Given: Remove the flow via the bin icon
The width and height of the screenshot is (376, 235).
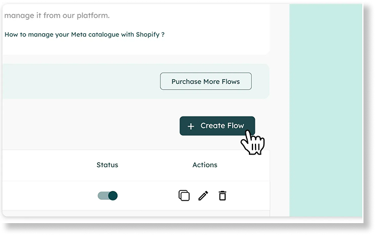Looking at the screenshot, I should tap(222, 196).
